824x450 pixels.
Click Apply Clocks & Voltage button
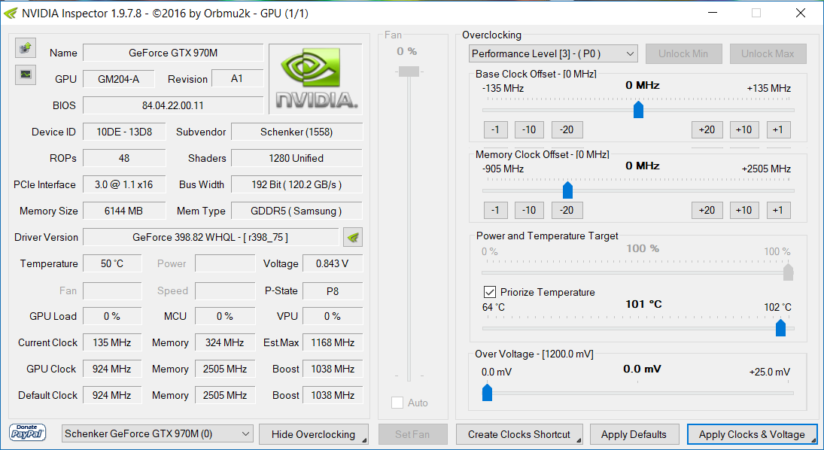coord(752,434)
